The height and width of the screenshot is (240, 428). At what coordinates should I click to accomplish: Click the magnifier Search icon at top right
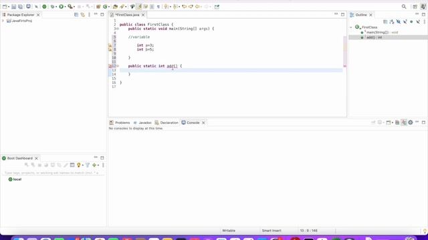(404, 7)
